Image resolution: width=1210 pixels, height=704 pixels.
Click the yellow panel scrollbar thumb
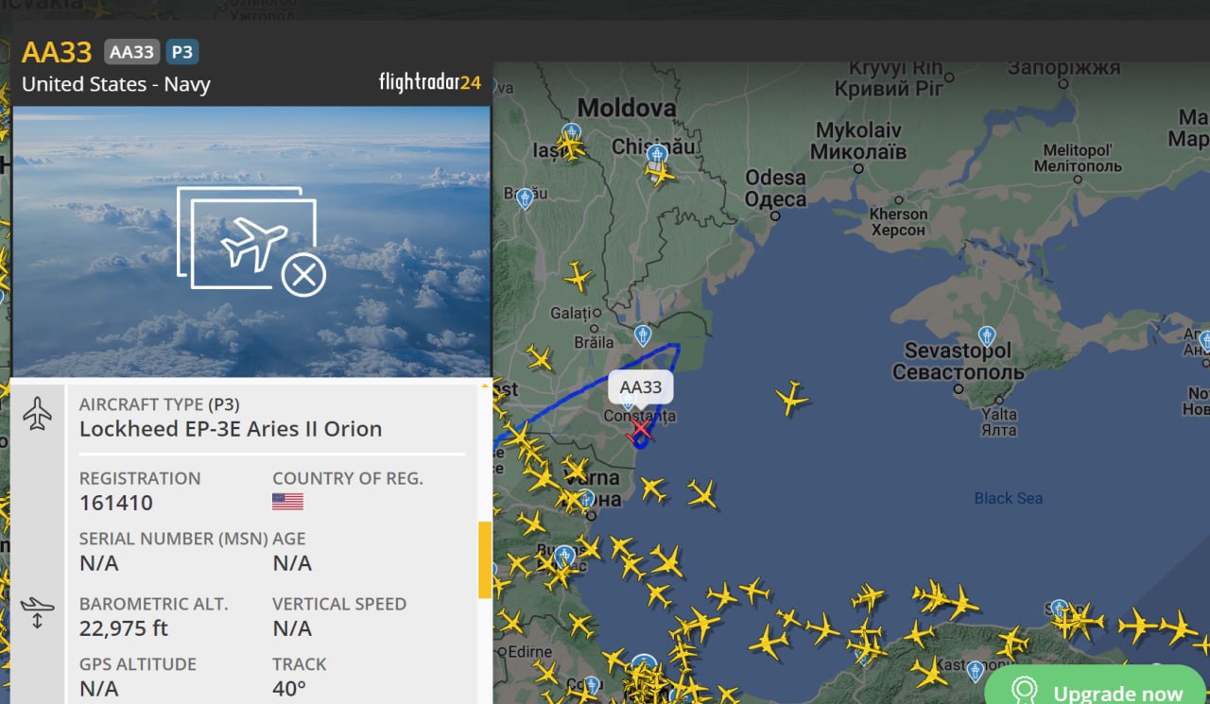[485, 559]
